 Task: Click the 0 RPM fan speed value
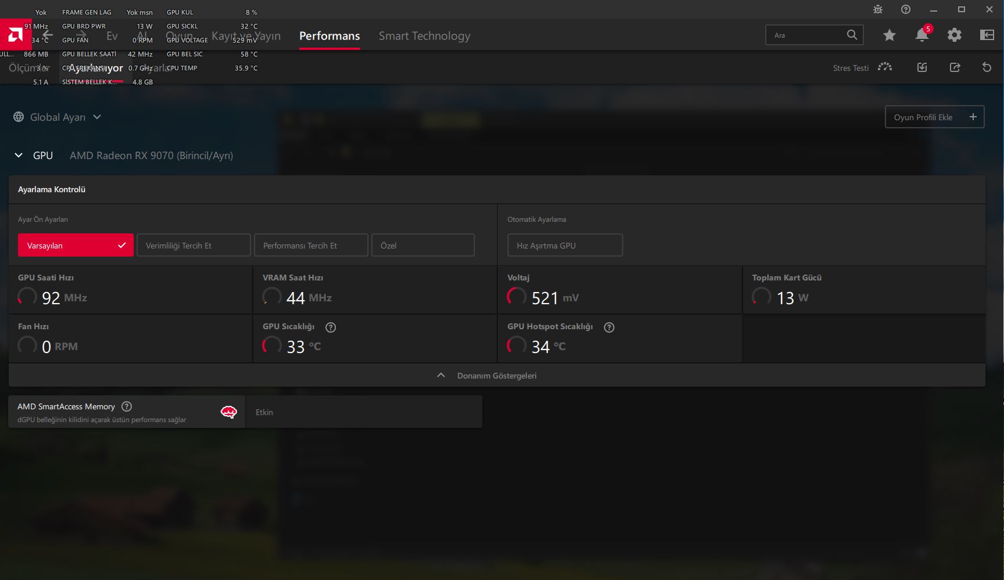pyautogui.click(x=60, y=347)
